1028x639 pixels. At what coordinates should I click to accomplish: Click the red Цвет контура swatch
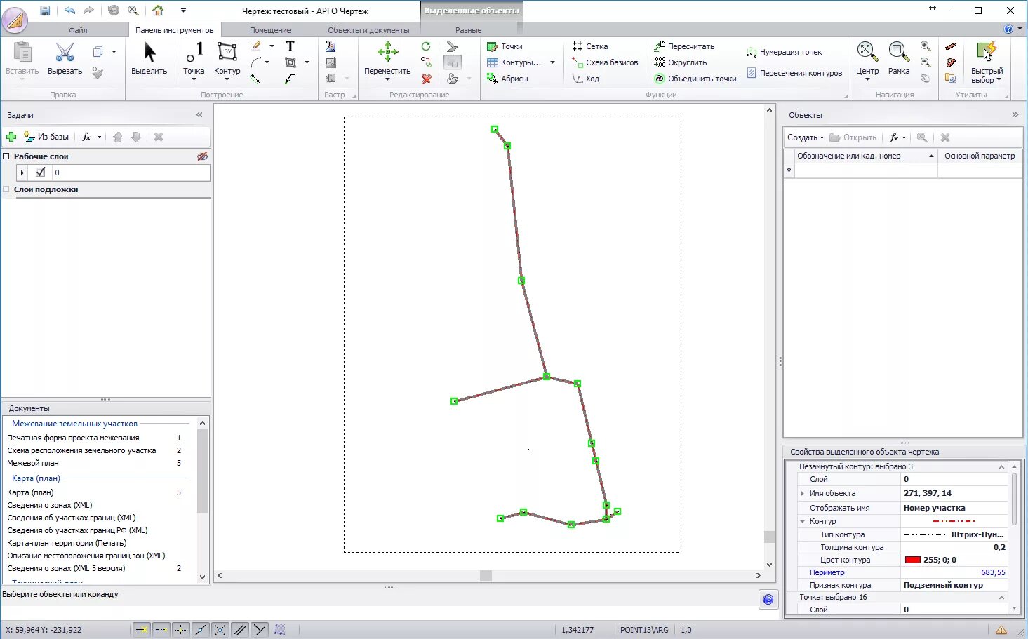point(913,560)
